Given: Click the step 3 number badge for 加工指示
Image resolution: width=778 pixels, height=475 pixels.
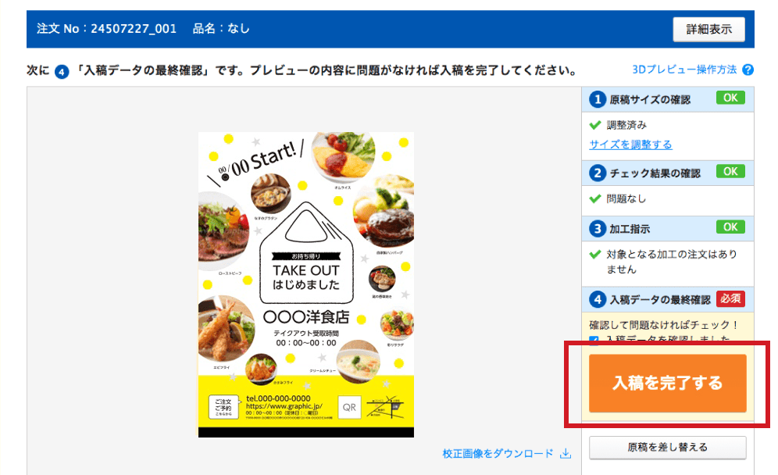Looking at the screenshot, I should pos(598,228).
